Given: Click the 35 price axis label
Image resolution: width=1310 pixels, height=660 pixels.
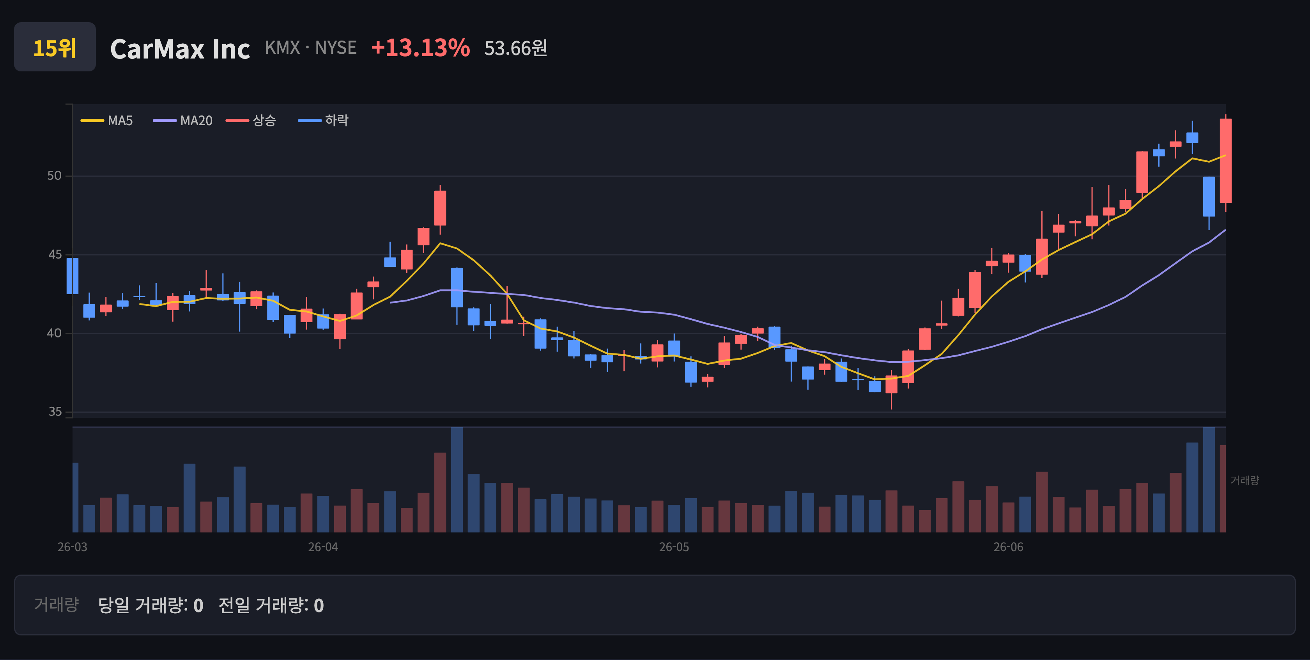Looking at the screenshot, I should 55,412.
